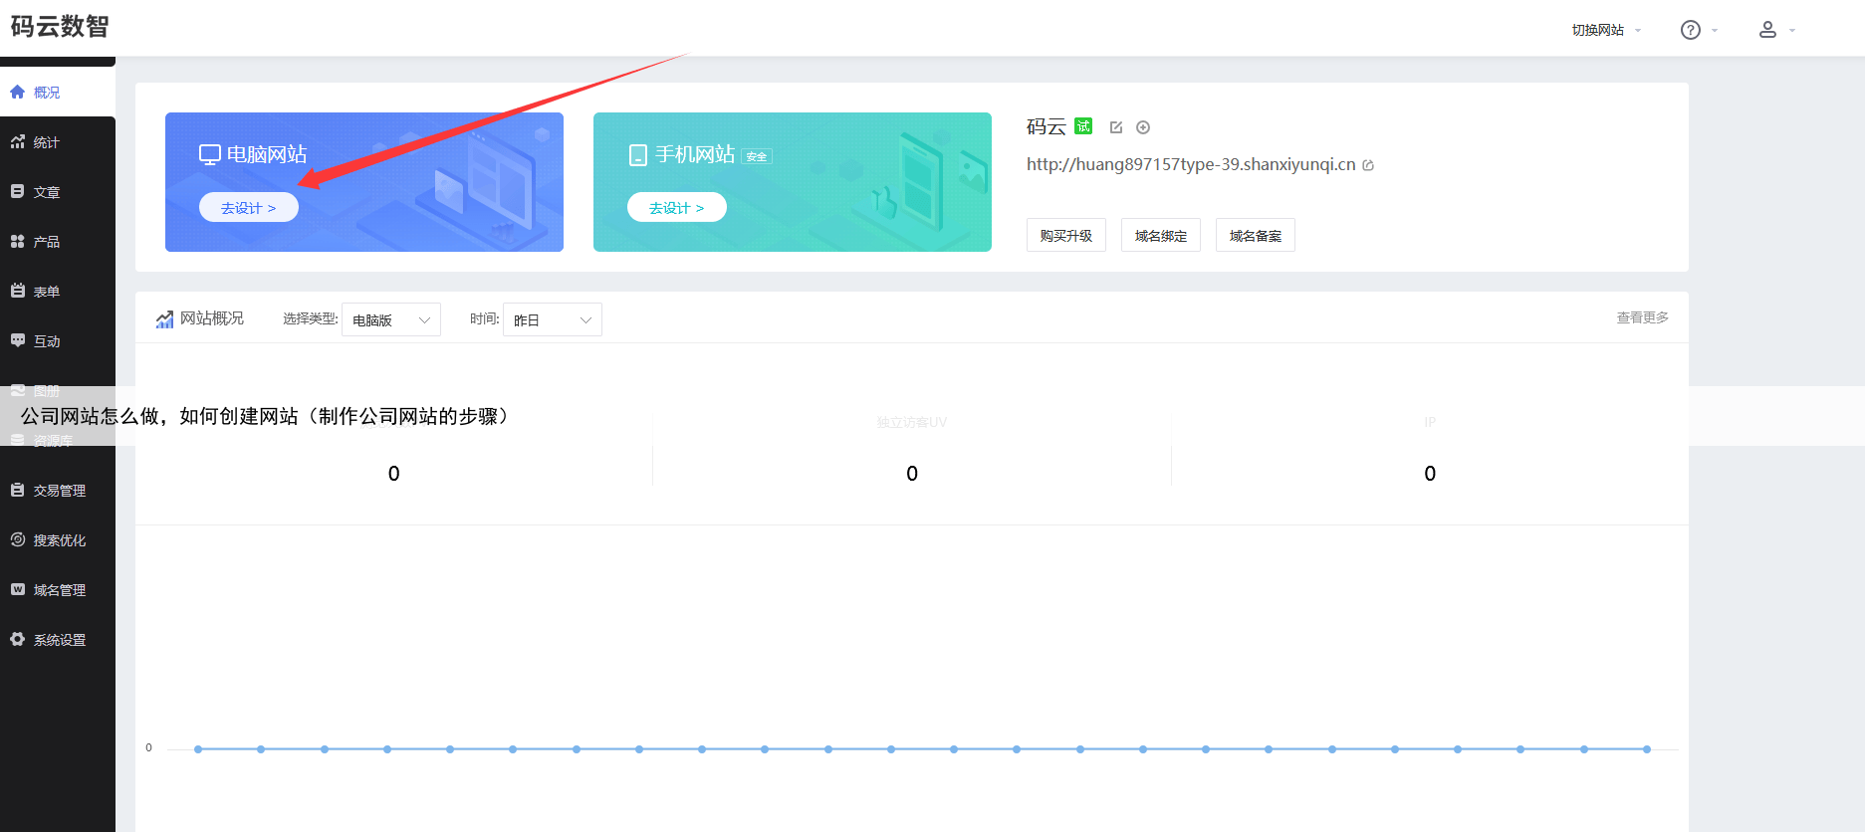The height and width of the screenshot is (832, 1865).
Task: Open 文章 in the sidebar menu
Action: click(47, 192)
